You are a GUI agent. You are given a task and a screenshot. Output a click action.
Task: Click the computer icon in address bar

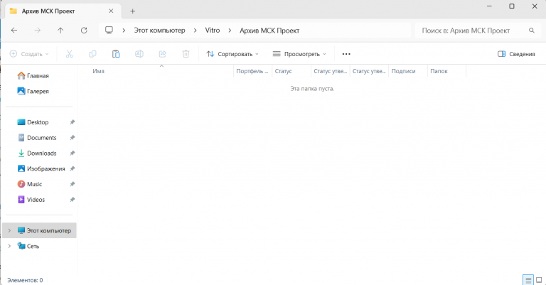click(x=109, y=31)
